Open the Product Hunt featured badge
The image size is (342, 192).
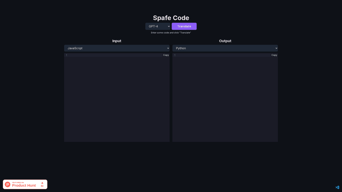tap(25, 185)
